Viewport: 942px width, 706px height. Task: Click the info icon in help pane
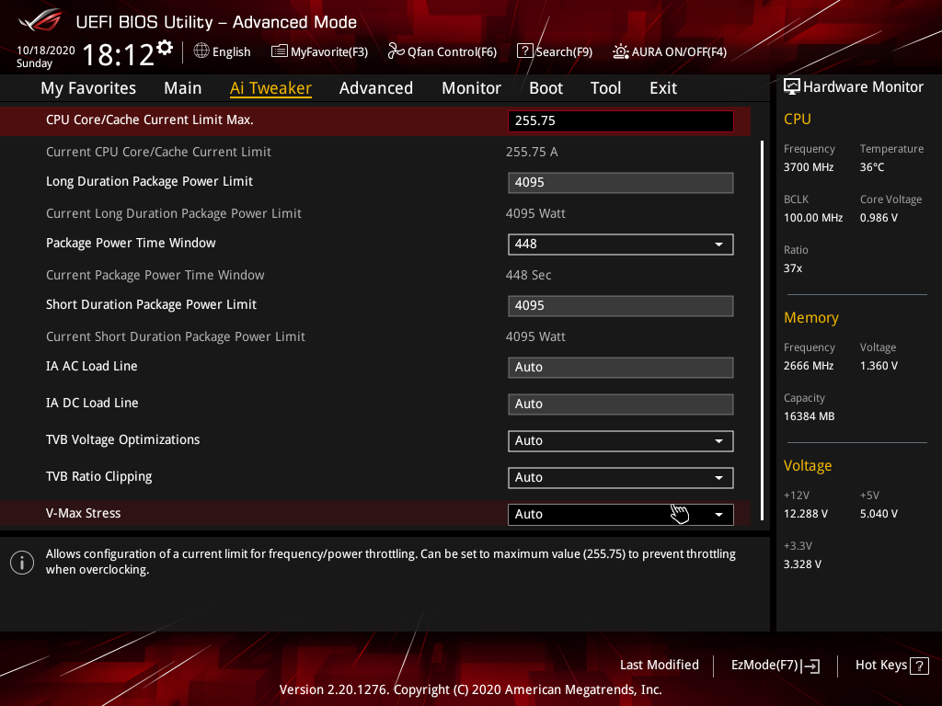click(22, 563)
